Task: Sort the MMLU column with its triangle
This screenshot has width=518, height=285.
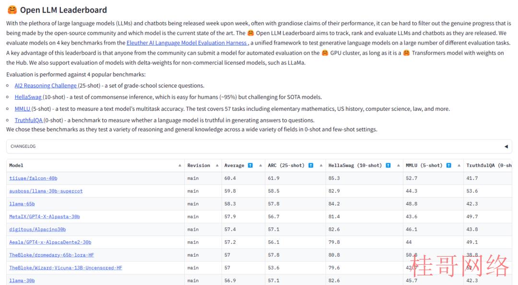Action: pos(459,166)
